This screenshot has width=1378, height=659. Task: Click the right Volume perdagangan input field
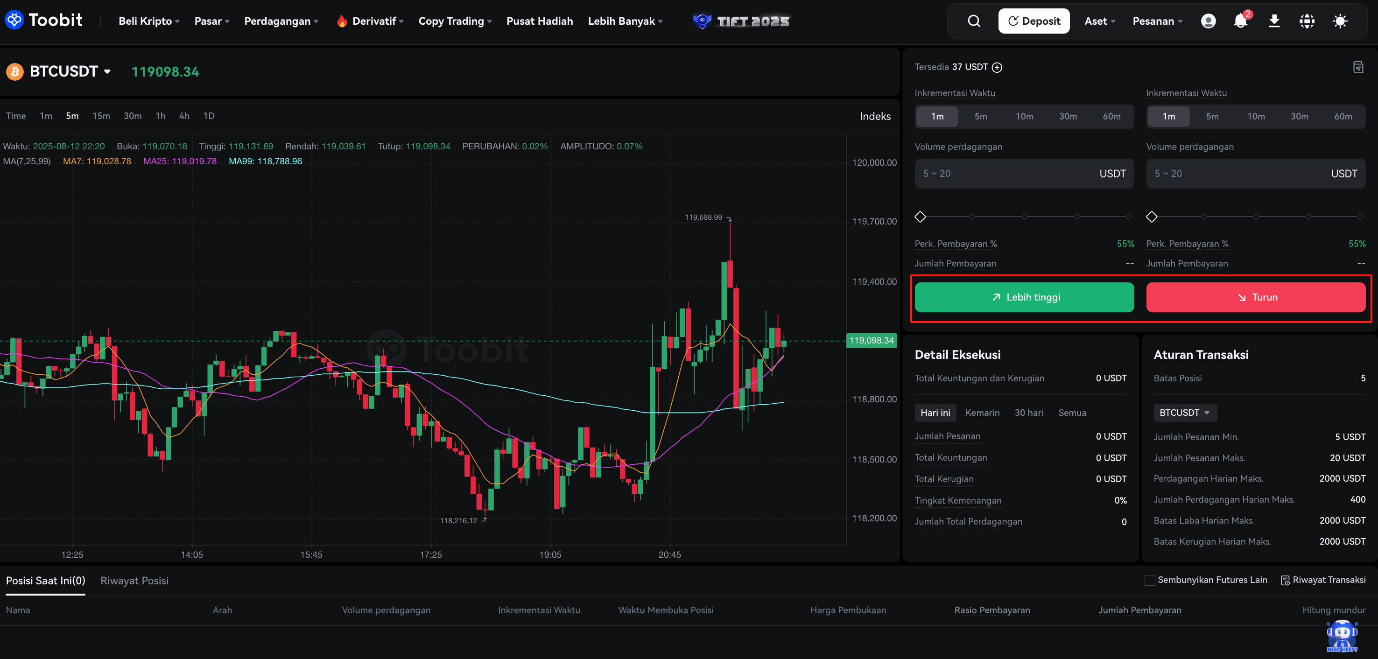[1256, 173]
